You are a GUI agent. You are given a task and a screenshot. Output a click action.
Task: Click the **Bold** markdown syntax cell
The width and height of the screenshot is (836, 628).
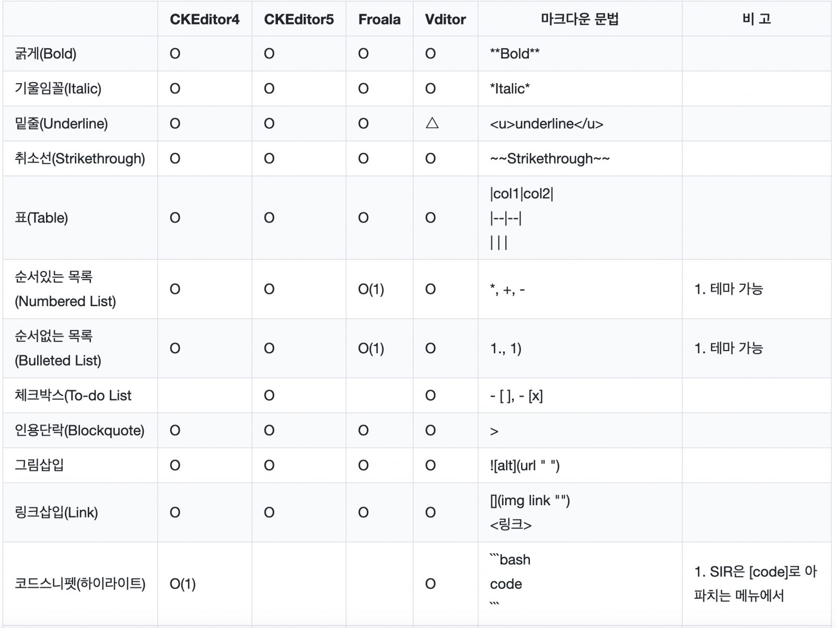515,54
